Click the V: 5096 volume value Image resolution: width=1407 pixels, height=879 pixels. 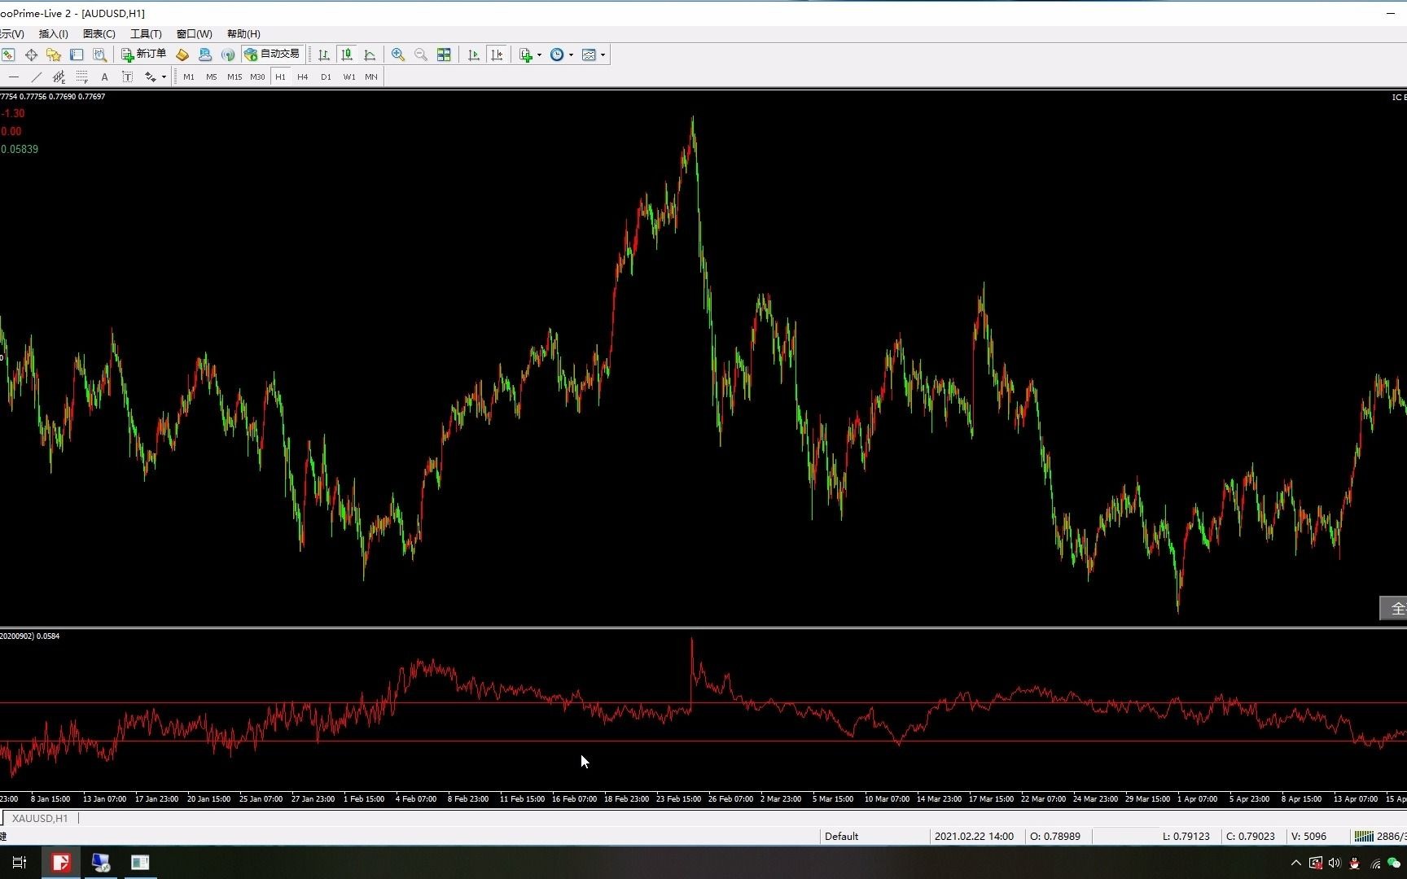pyautogui.click(x=1309, y=836)
